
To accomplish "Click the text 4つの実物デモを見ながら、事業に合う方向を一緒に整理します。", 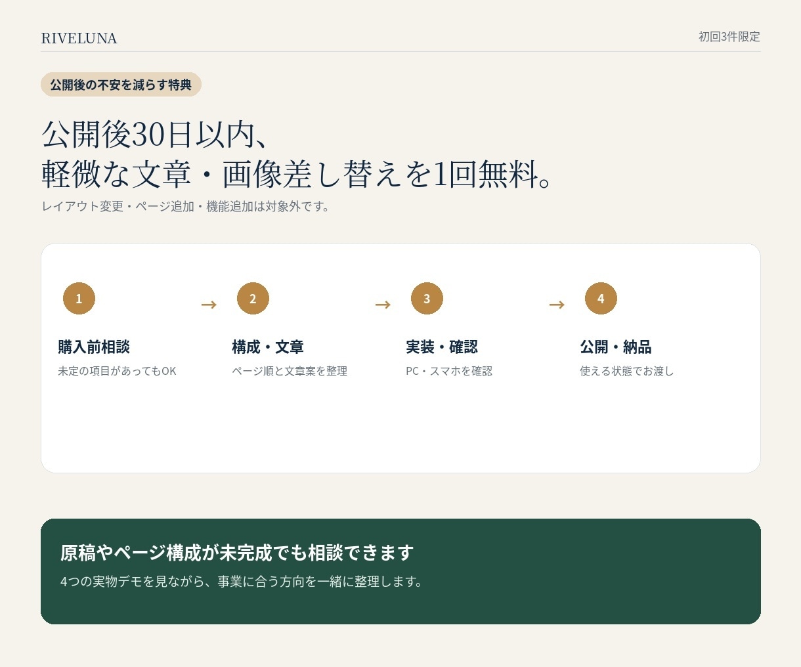I will 242,582.
